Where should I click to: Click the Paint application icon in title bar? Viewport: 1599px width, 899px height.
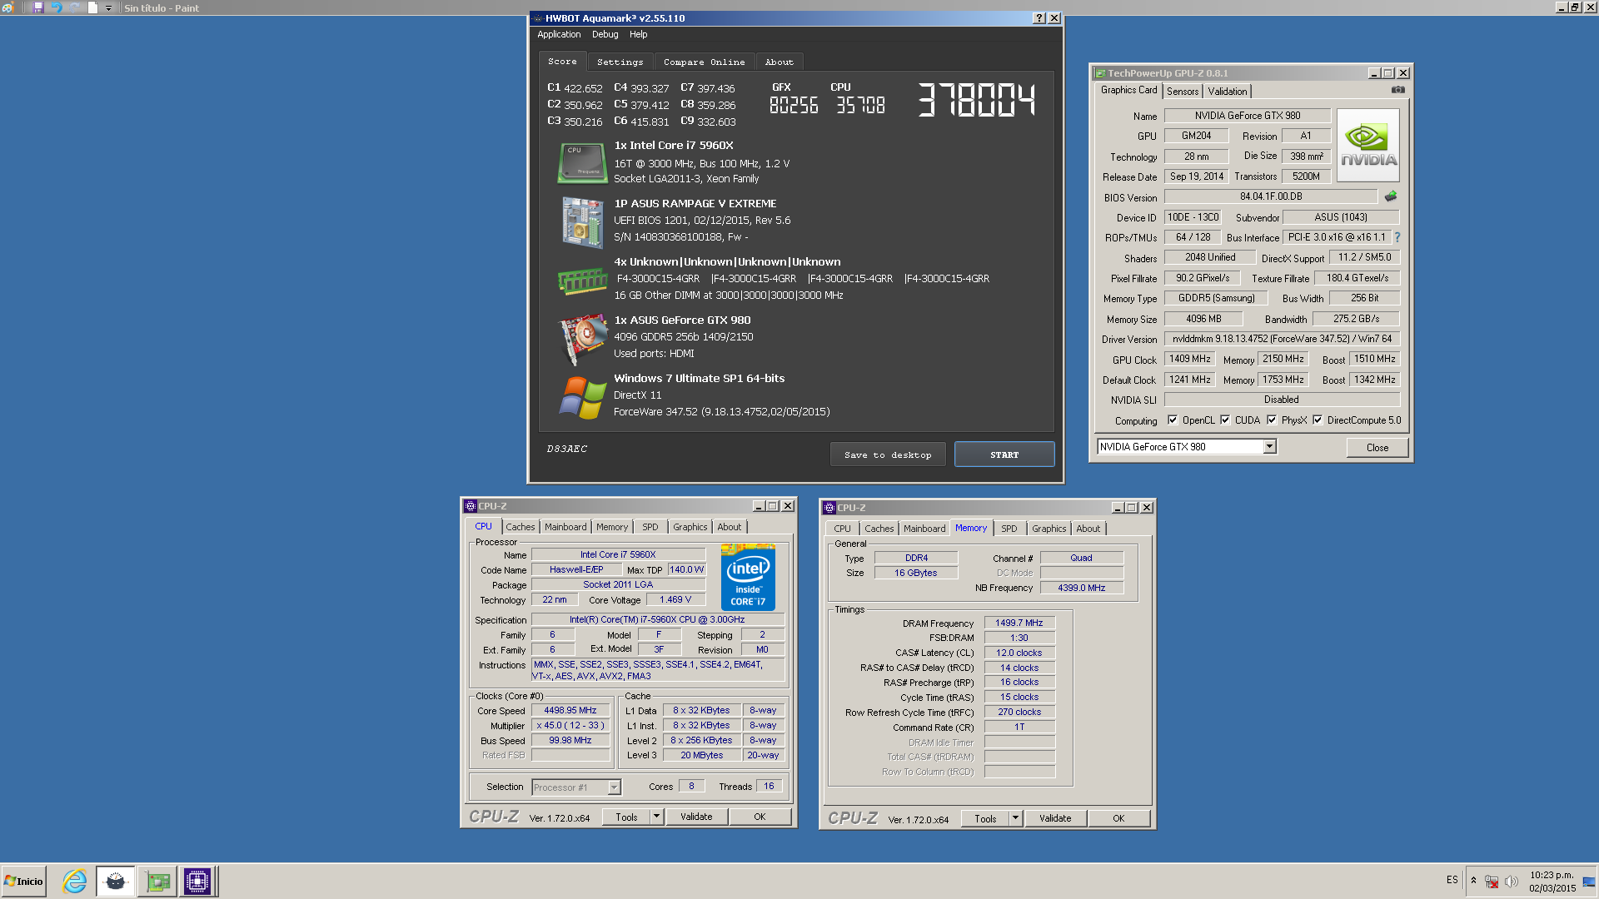click(x=7, y=7)
